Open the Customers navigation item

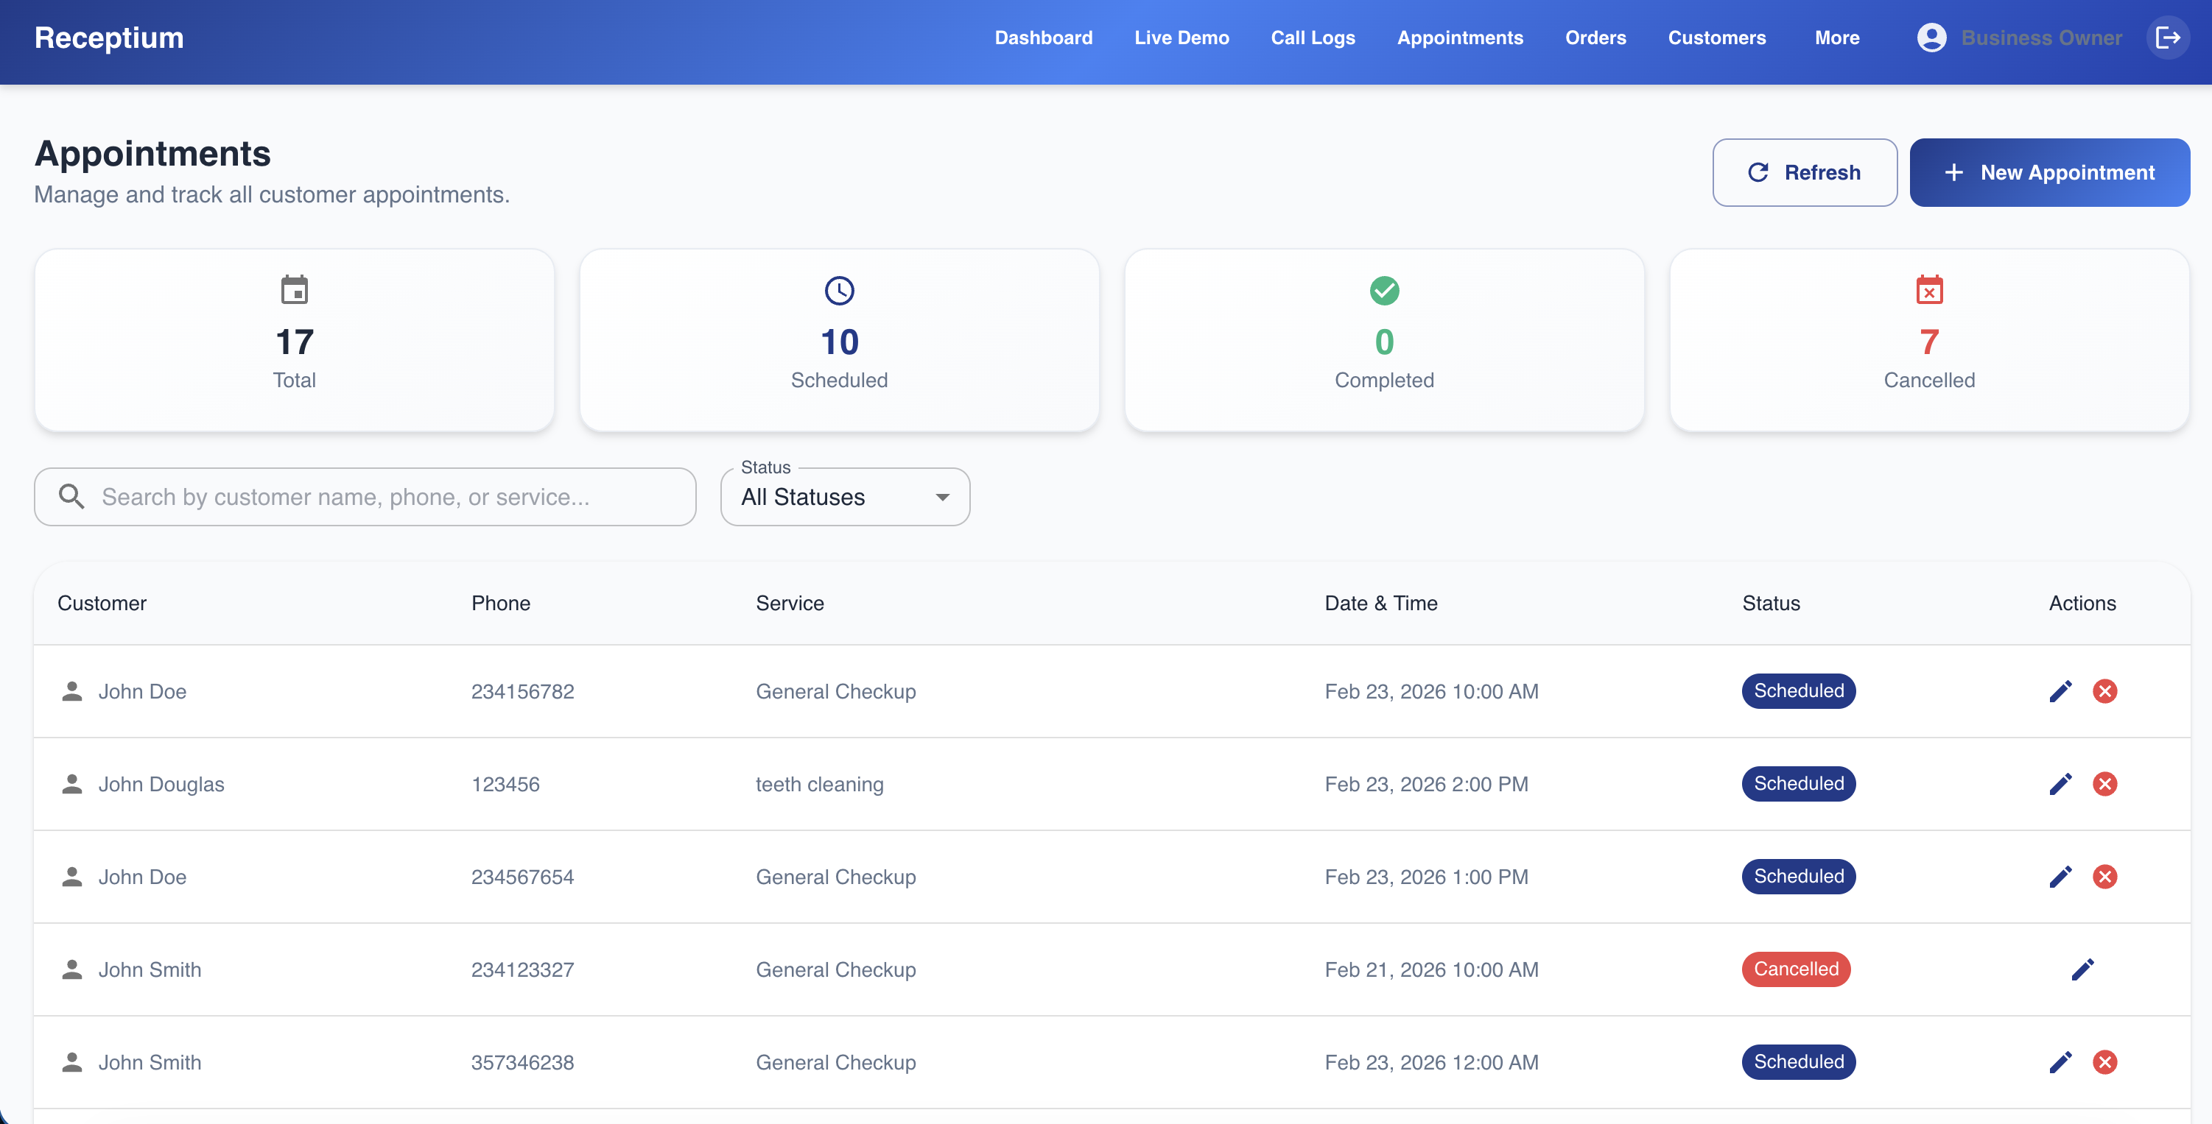pos(1716,38)
